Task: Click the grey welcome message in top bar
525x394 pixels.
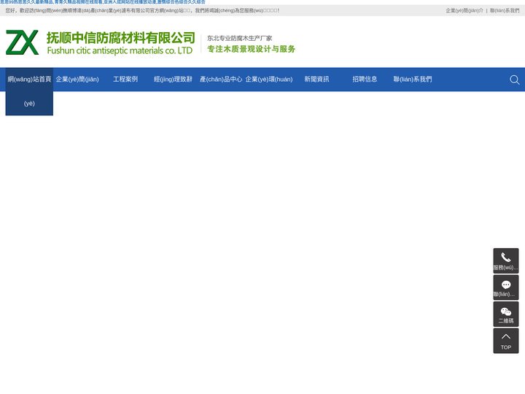Action: (x=143, y=11)
